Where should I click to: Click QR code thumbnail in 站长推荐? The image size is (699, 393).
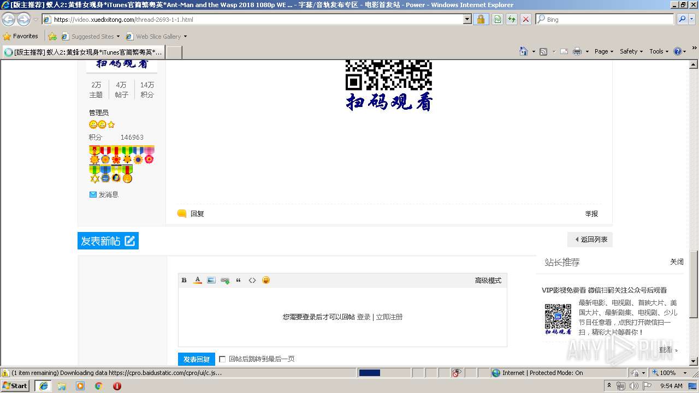558,319
